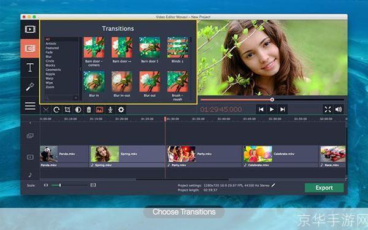Select the Ripple category

click(x=50, y=74)
